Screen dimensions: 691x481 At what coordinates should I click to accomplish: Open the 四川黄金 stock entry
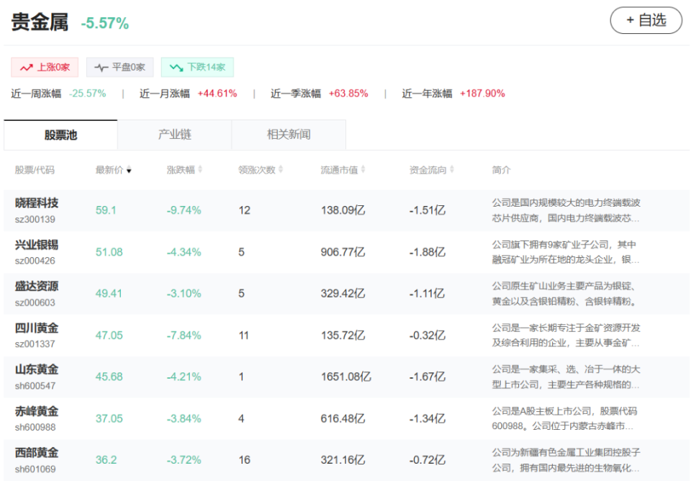click(x=37, y=328)
